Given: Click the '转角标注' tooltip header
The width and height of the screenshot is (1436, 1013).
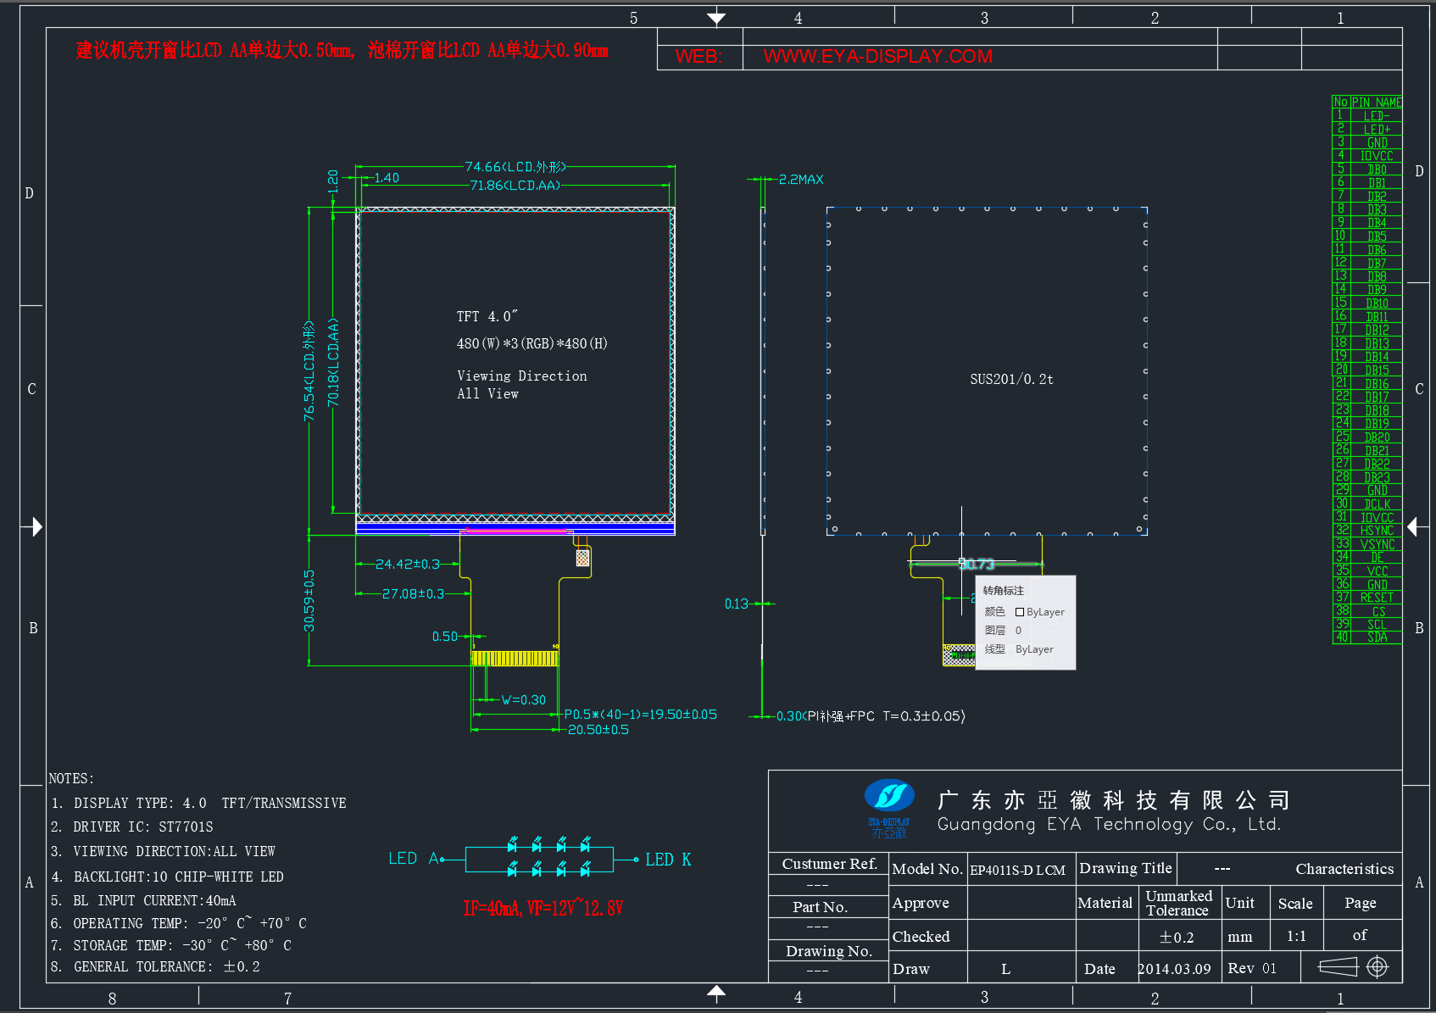Looking at the screenshot, I should [1004, 591].
